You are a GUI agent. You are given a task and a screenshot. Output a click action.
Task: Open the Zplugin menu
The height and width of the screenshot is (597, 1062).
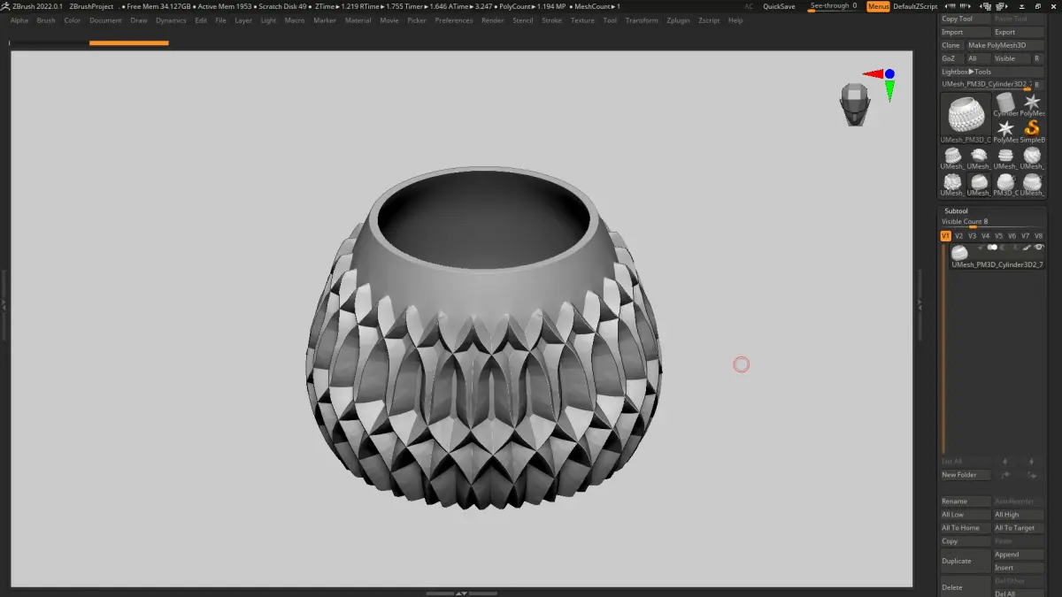[x=678, y=20]
